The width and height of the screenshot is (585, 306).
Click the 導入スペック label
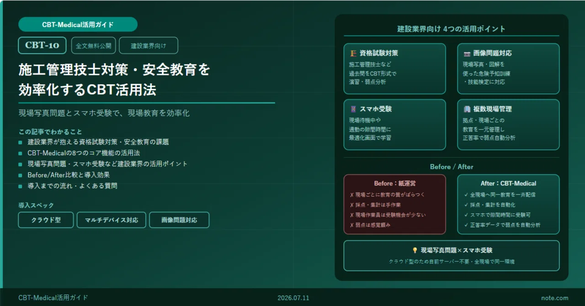[36, 206]
